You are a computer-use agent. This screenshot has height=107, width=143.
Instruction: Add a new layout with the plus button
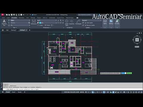[24, 92]
